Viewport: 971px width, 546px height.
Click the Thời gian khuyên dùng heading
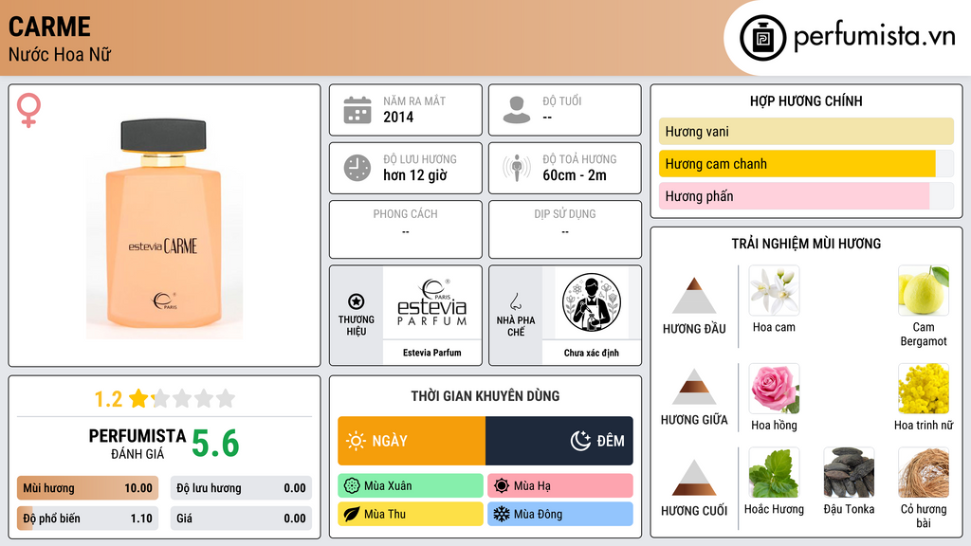click(x=485, y=396)
